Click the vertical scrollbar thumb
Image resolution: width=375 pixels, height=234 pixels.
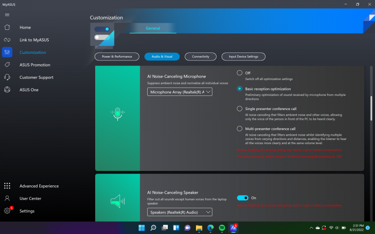coord(371,108)
